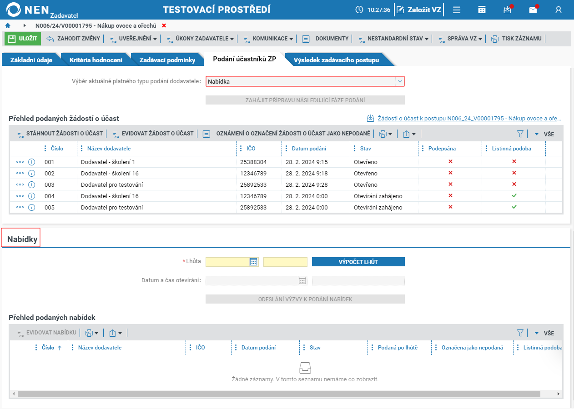Sort by Číslo column in nabídek table
Image resolution: width=574 pixels, height=409 pixels.
pos(48,348)
